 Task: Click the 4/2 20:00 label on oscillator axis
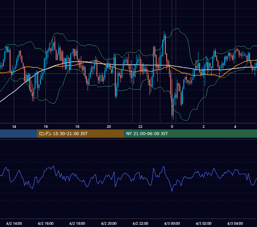[109, 223]
